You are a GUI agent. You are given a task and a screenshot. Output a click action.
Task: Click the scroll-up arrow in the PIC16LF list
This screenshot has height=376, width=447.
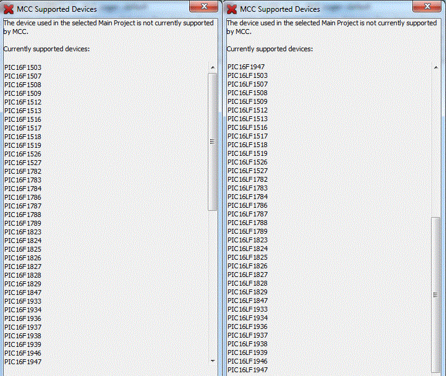(436, 67)
